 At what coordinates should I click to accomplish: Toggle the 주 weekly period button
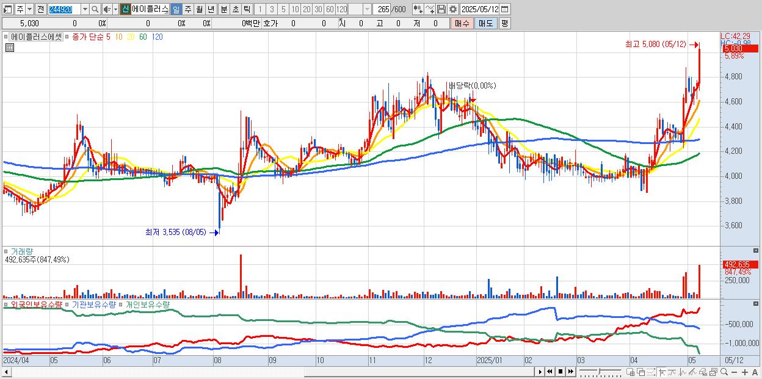[x=187, y=9]
